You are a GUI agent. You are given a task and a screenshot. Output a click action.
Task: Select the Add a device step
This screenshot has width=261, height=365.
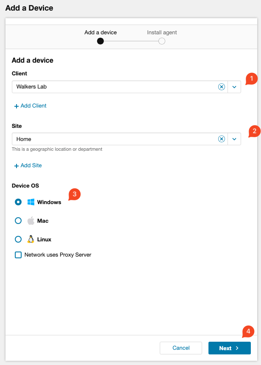[100, 41]
